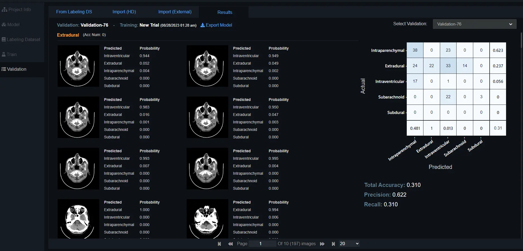Switch to Import (External) tab
This screenshot has height=251, width=523.
pos(175,12)
